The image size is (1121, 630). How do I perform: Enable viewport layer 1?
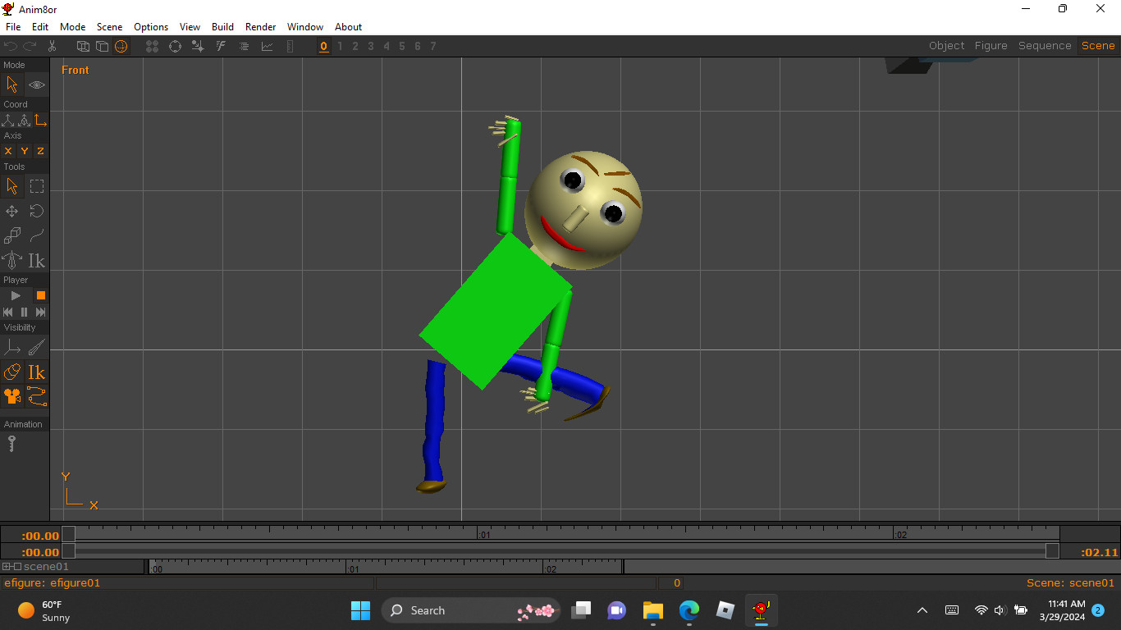click(340, 46)
